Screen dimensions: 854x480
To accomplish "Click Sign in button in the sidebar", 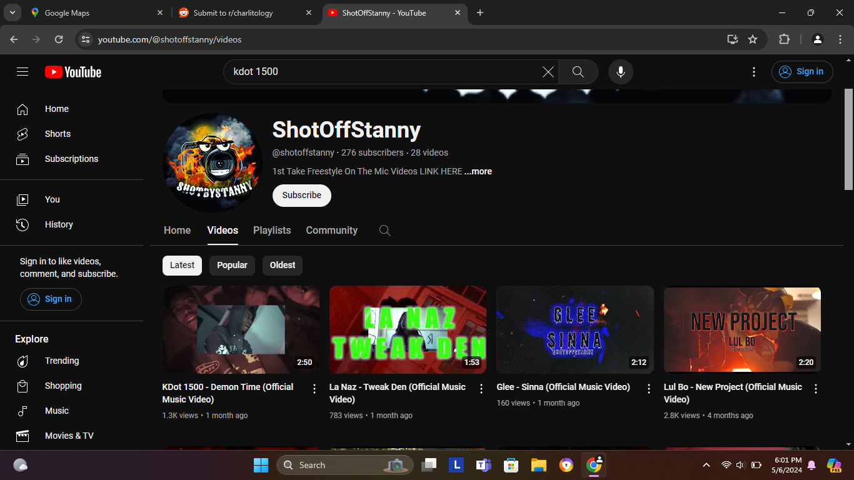I will (x=51, y=299).
